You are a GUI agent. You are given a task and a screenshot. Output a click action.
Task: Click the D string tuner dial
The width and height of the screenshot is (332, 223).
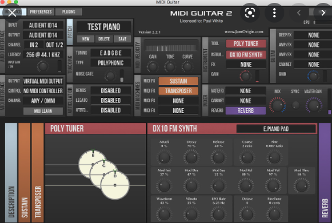point(115,185)
